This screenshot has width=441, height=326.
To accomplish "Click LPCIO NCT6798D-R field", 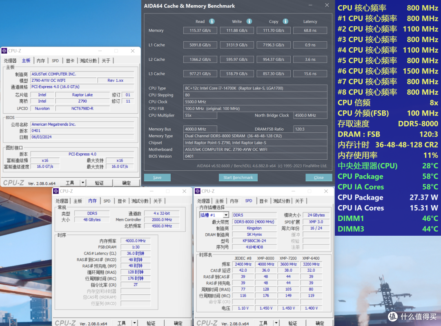I will pyautogui.click(x=82, y=108).
